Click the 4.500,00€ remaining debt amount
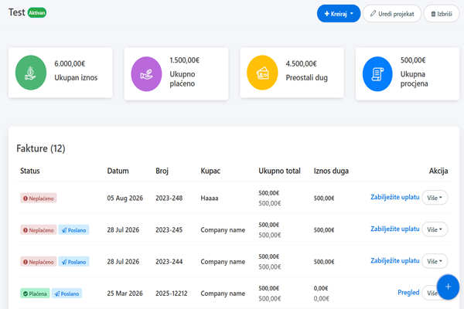The image size is (464, 309). [301, 63]
